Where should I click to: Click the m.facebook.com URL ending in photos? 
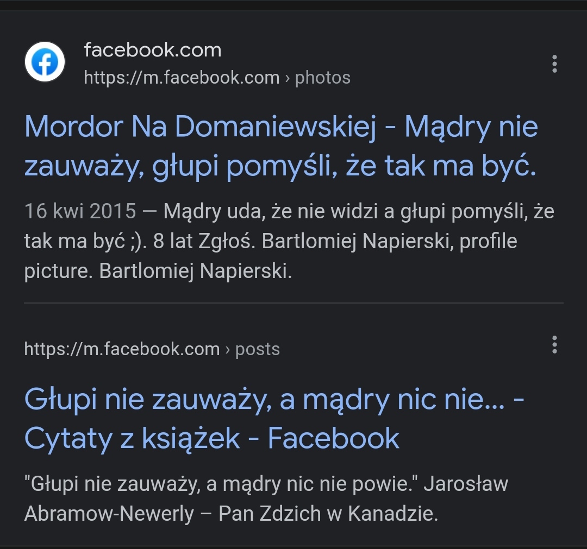coord(182,78)
